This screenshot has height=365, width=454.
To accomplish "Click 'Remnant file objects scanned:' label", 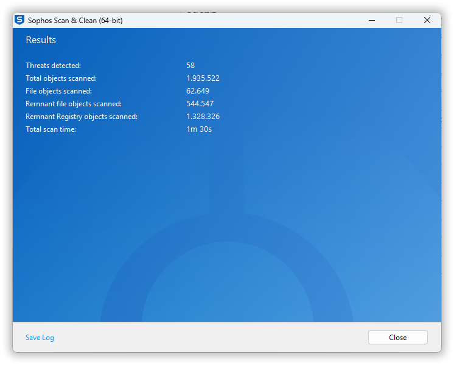I will pyautogui.click(x=74, y=104).
